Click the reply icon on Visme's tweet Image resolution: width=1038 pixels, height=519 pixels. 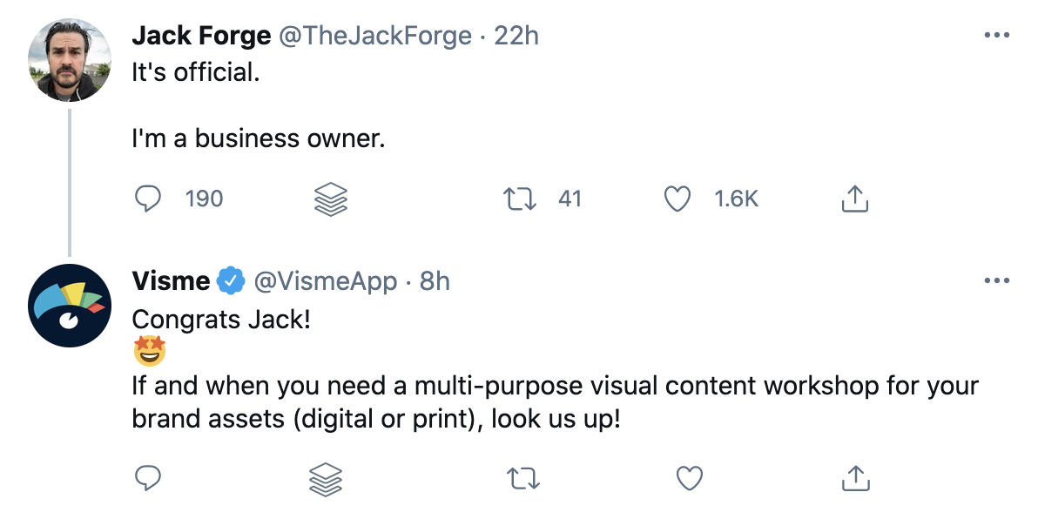point(148,478)
